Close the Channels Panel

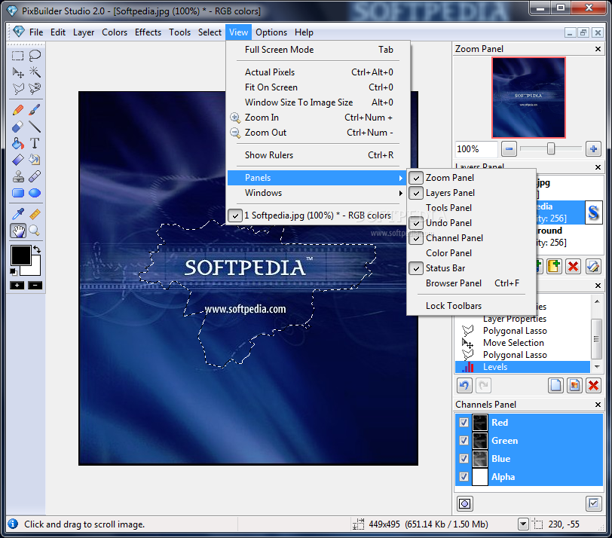click(x=598, y=405)
